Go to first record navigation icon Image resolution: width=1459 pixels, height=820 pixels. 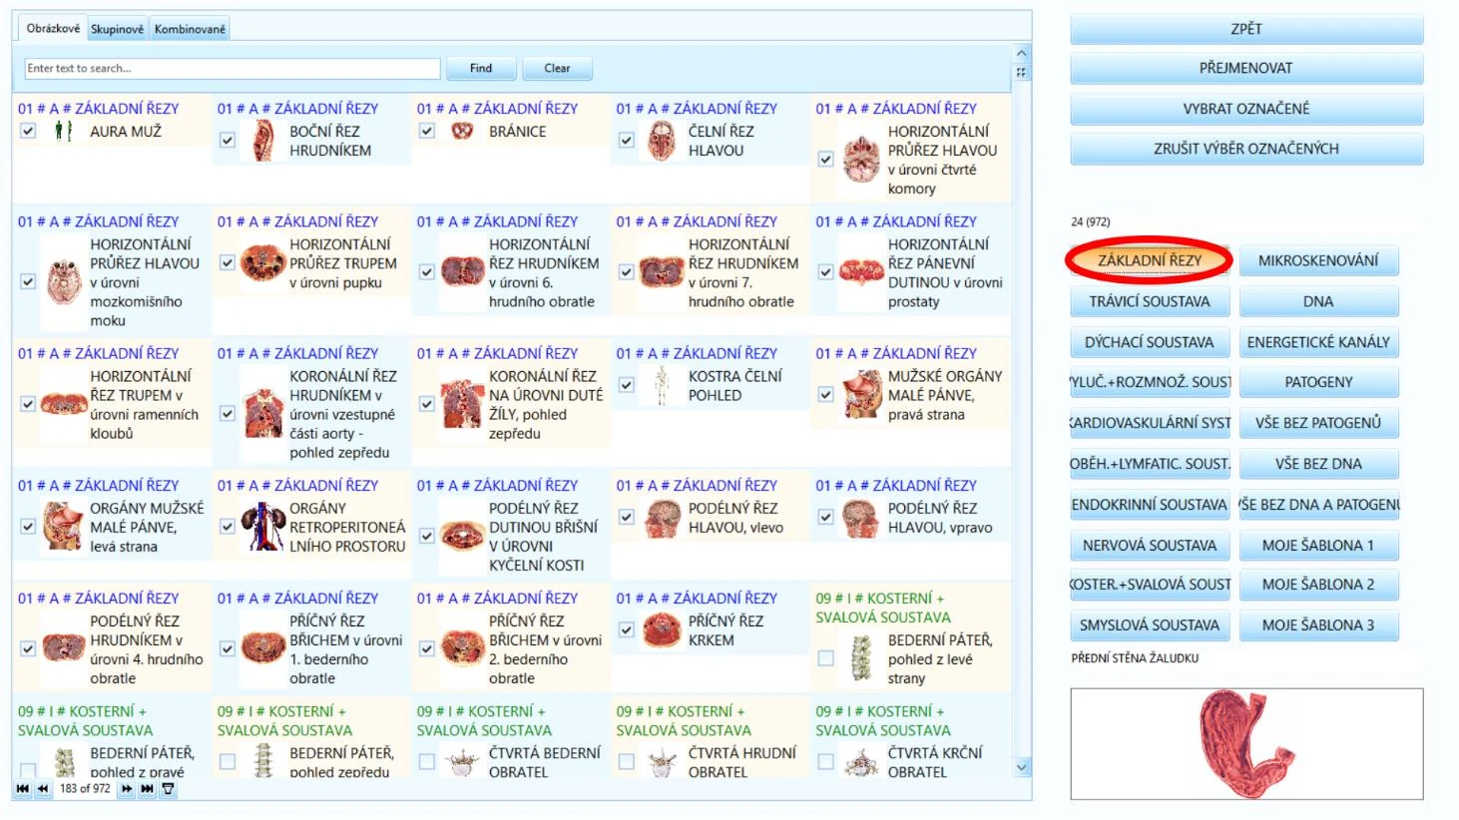23,788
